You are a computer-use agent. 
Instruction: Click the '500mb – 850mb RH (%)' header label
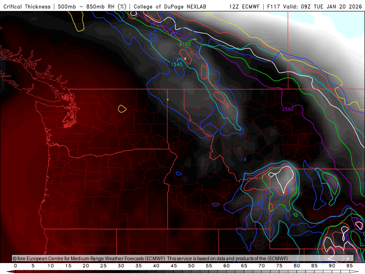(92, 6)
